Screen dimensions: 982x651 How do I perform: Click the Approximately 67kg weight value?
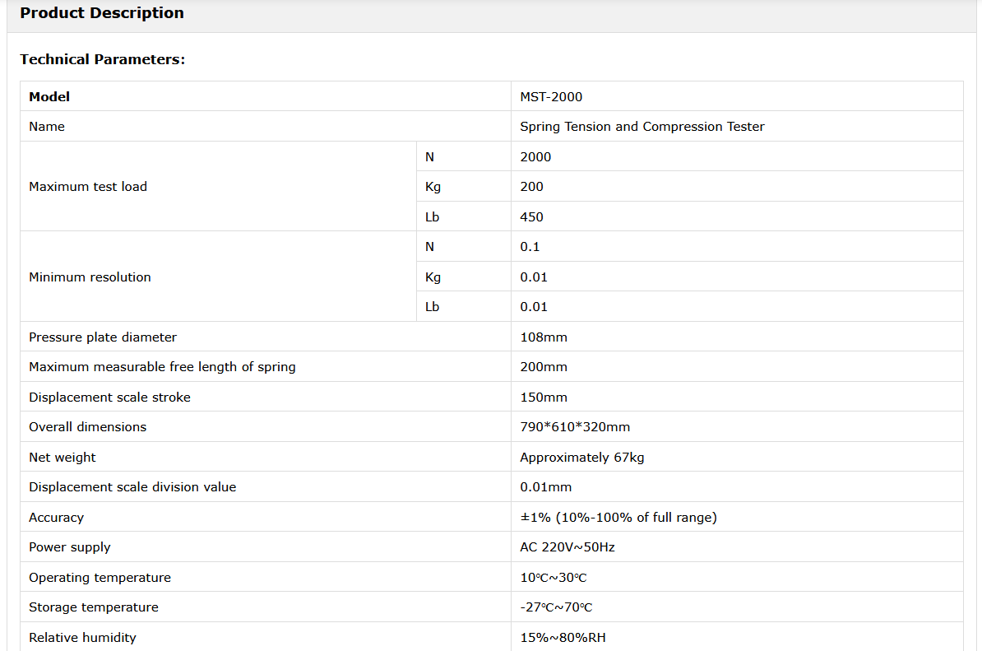[x=582, y=458]
